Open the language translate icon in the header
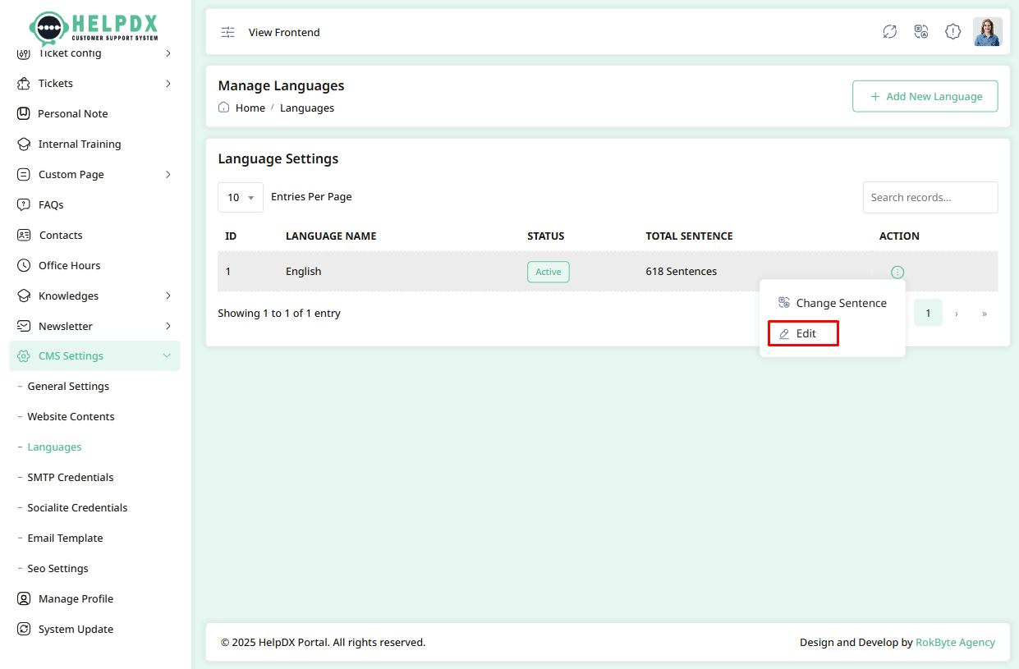 click(920, 31)
